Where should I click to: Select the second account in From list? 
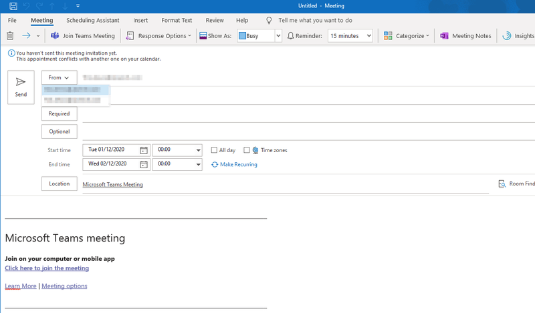point(76,100)
